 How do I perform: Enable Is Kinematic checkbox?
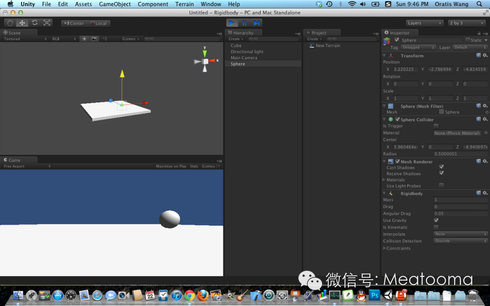coord(436,227)
